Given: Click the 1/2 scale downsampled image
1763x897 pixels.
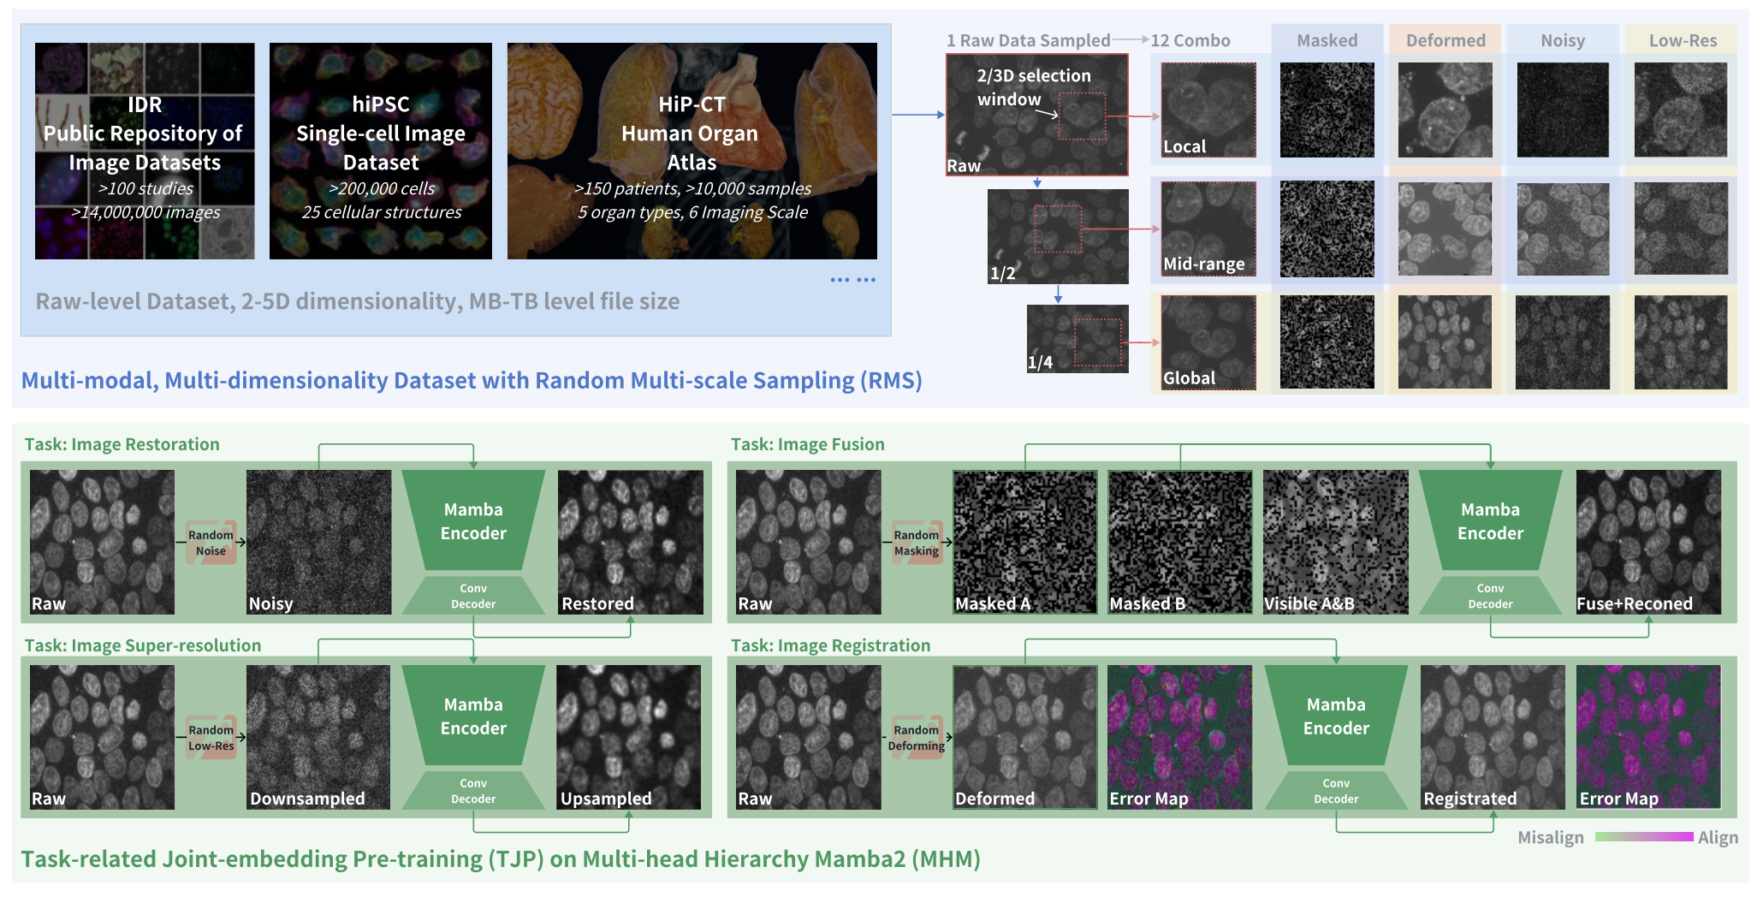Looking at the screenshot, I should (1058, 236).
